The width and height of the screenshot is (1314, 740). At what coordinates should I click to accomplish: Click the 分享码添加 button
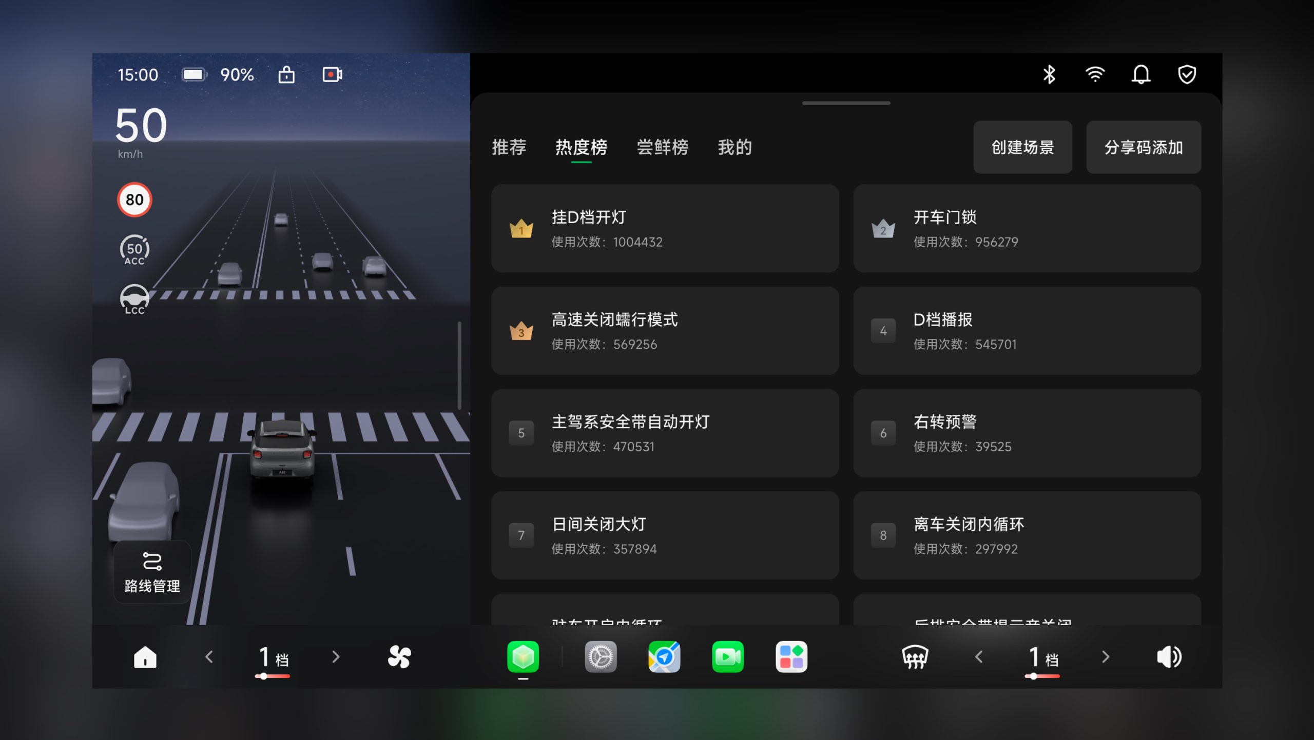(1143, 148)
